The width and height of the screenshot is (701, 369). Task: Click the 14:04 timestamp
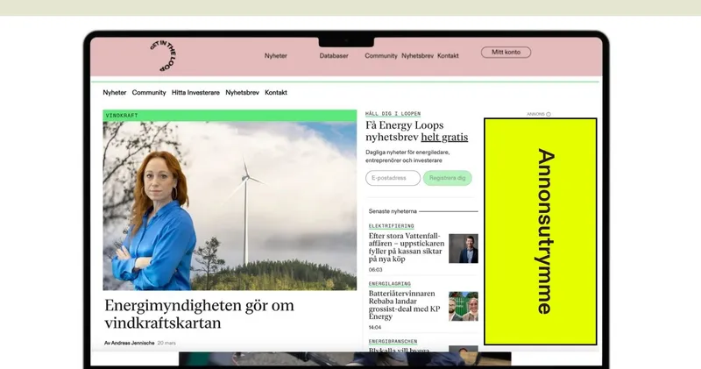click(x=375, y=328)
